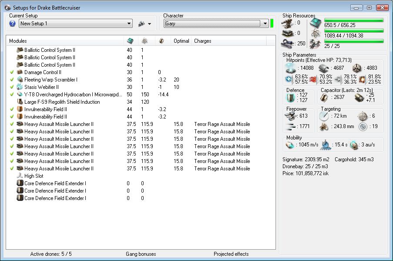Open the Projected effects section

pos(231,254)
